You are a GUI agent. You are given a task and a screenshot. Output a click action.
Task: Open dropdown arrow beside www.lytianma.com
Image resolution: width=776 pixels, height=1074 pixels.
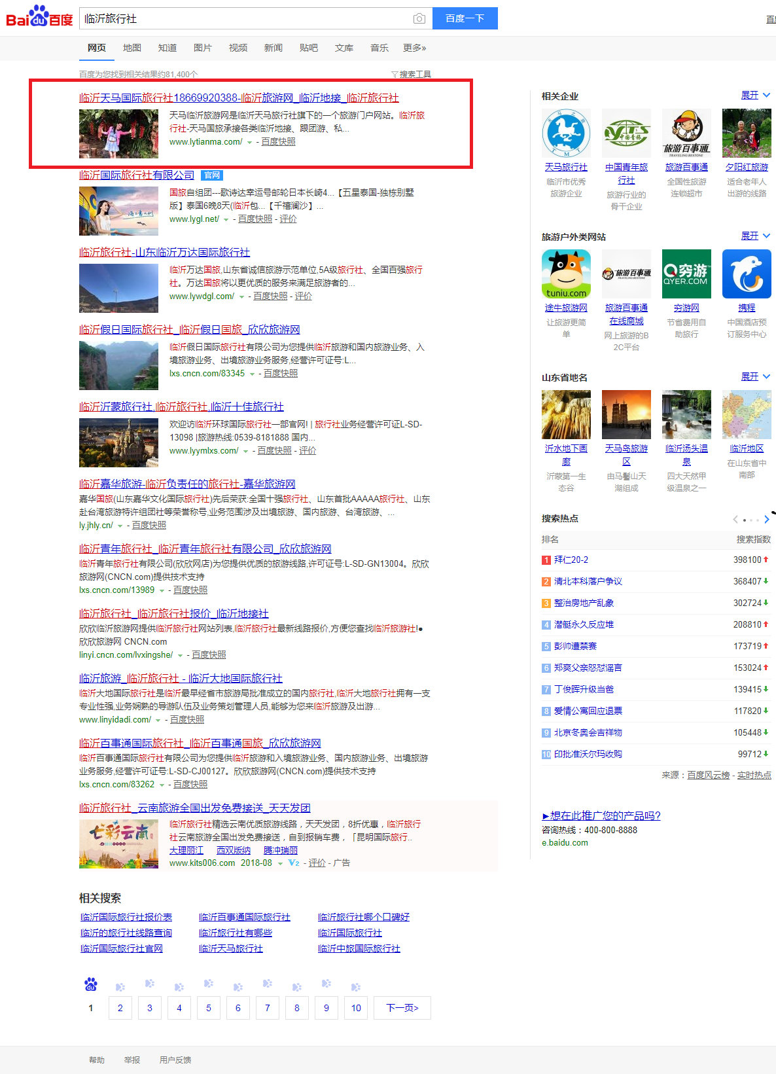[x=249, y=143]
